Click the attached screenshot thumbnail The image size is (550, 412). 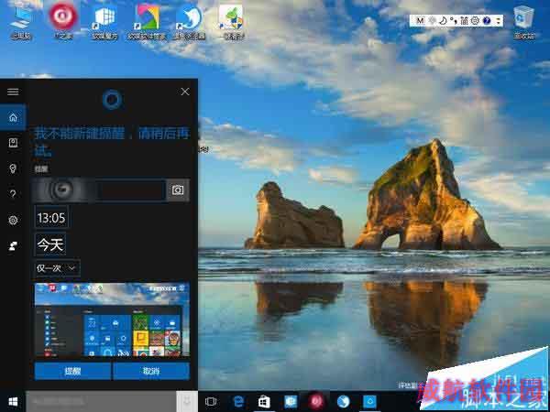coord(112,320)
